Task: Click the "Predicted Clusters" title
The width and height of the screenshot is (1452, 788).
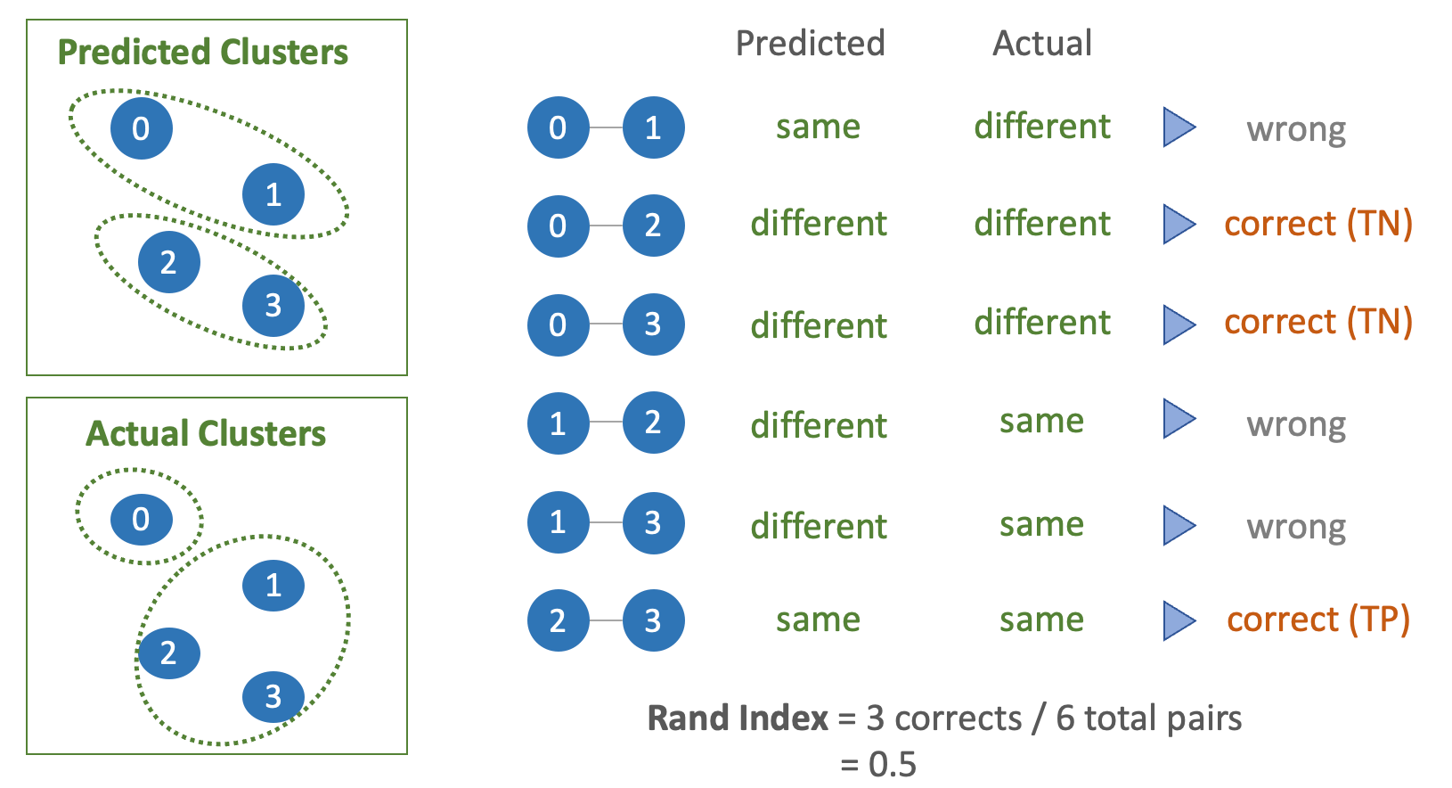Action: point(203,53)
